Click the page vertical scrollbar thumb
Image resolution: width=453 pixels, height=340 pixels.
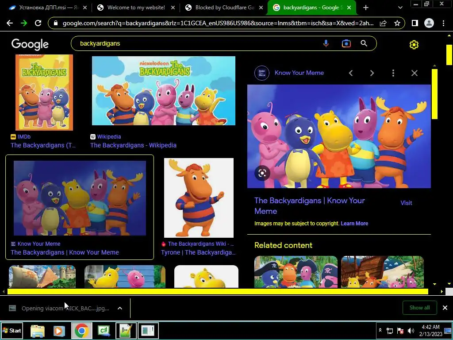pos(449,54)
